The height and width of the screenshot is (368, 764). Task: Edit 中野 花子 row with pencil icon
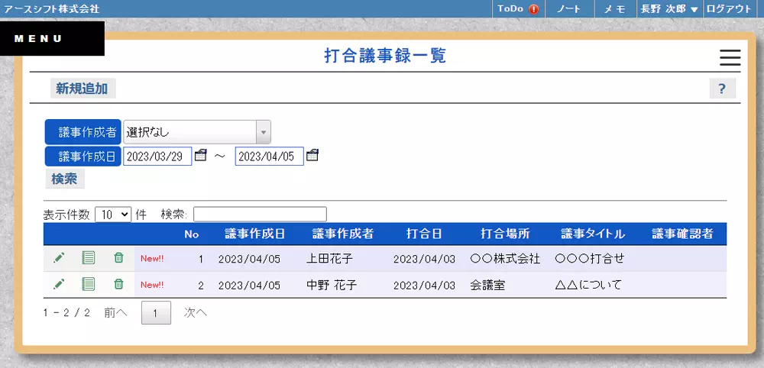[59, 284]
